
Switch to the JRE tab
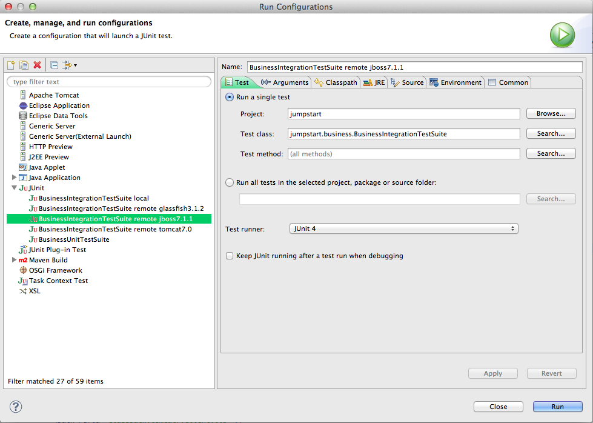374,82
